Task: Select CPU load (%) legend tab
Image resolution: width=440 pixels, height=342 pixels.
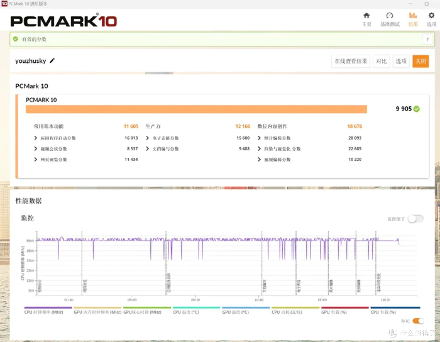Action: pos(395,310)
